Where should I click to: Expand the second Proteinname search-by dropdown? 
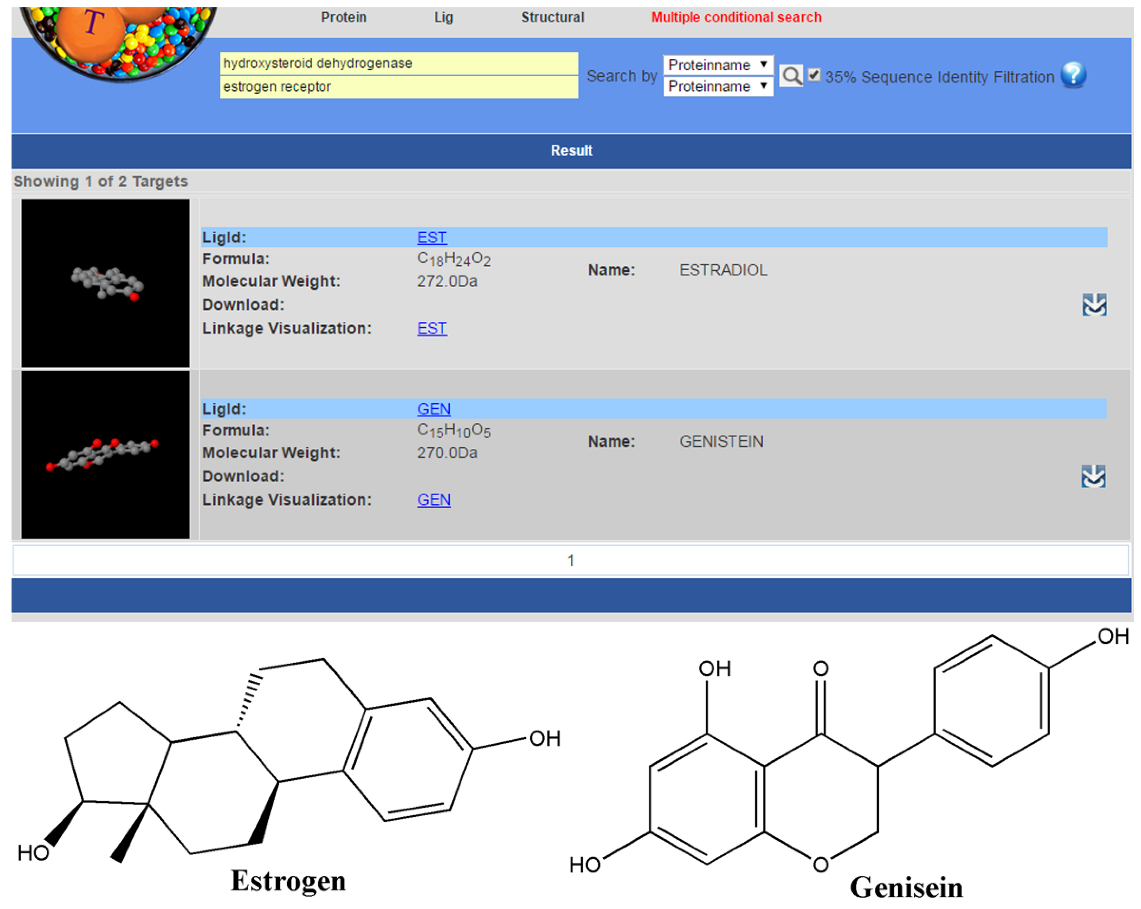pyautogui.click(x=718, y=86)
